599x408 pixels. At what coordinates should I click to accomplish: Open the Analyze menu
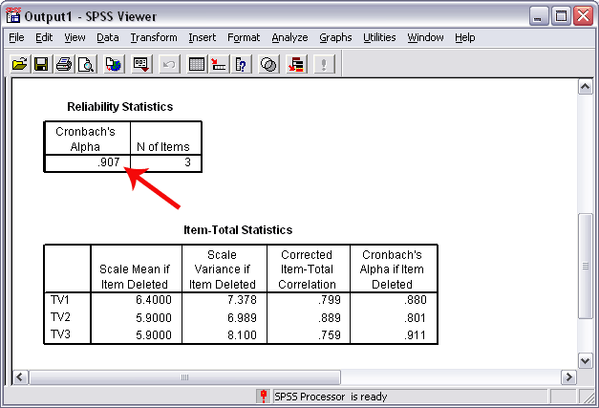[289, 37]
